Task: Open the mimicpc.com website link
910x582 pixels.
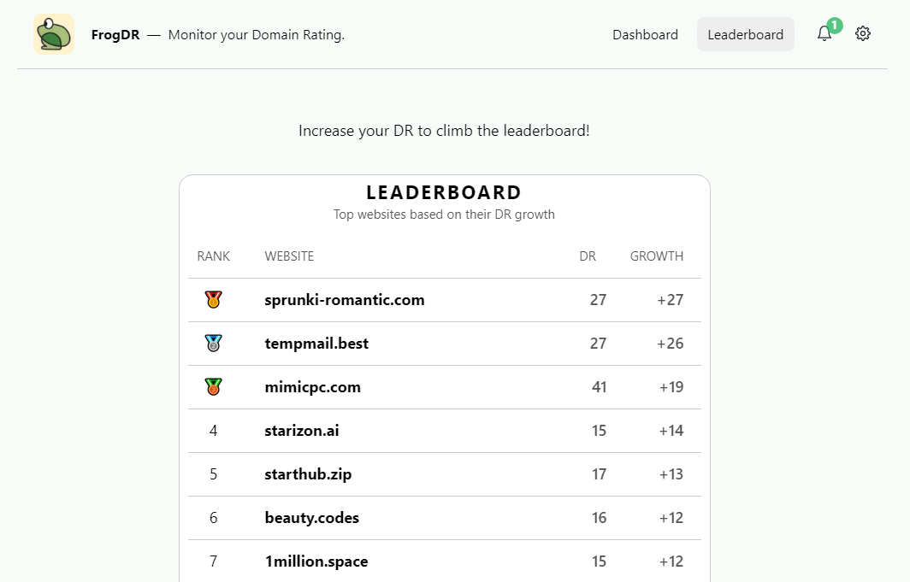Action: tap(313, 386)
